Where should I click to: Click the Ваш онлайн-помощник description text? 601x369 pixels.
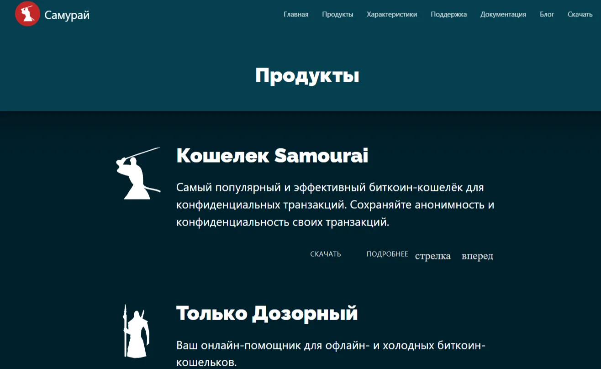pyautogui.click(x=331, y=354)
